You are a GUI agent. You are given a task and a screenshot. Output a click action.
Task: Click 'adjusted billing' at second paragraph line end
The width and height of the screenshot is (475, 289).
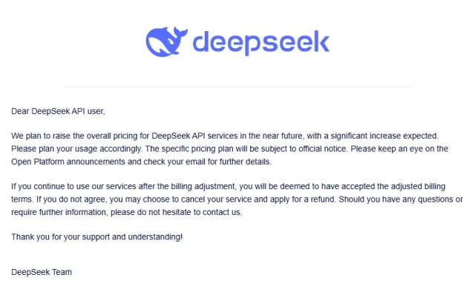pos(418,187)
